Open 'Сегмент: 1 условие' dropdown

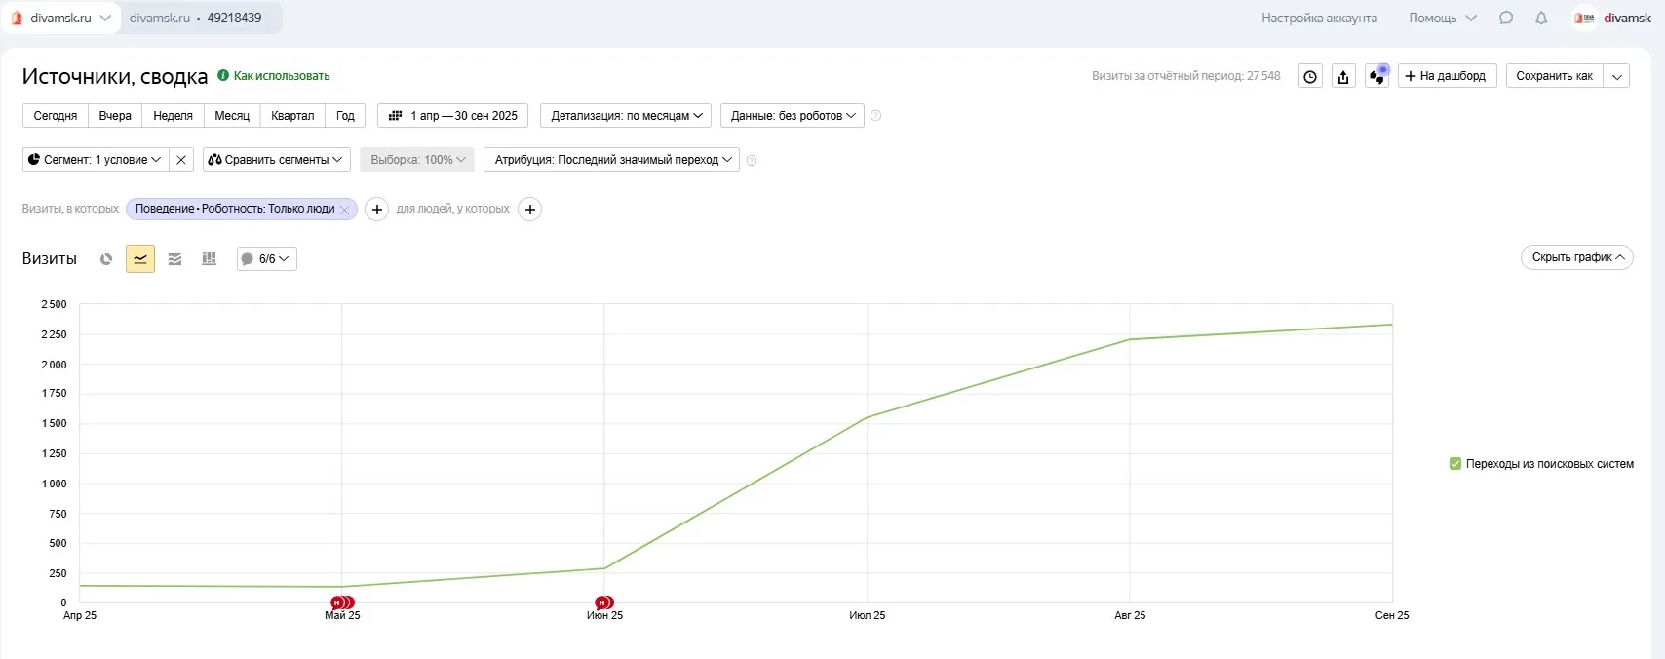pos(96,160)
